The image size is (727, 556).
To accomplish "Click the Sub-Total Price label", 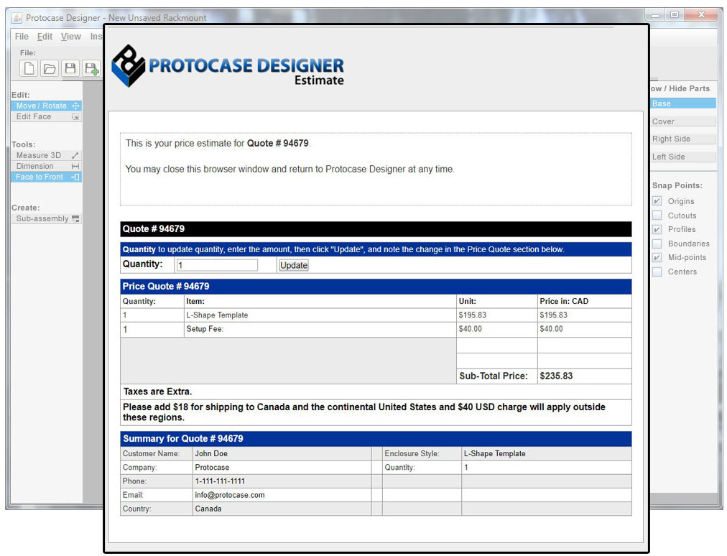I will [494, 376].
